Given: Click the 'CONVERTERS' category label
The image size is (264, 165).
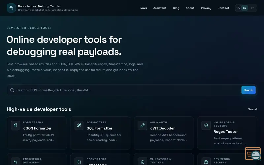Looking at the screenshot, I should tap(96, 159).
